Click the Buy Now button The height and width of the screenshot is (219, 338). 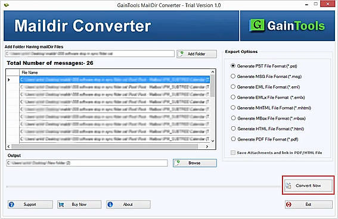point(79,204)
